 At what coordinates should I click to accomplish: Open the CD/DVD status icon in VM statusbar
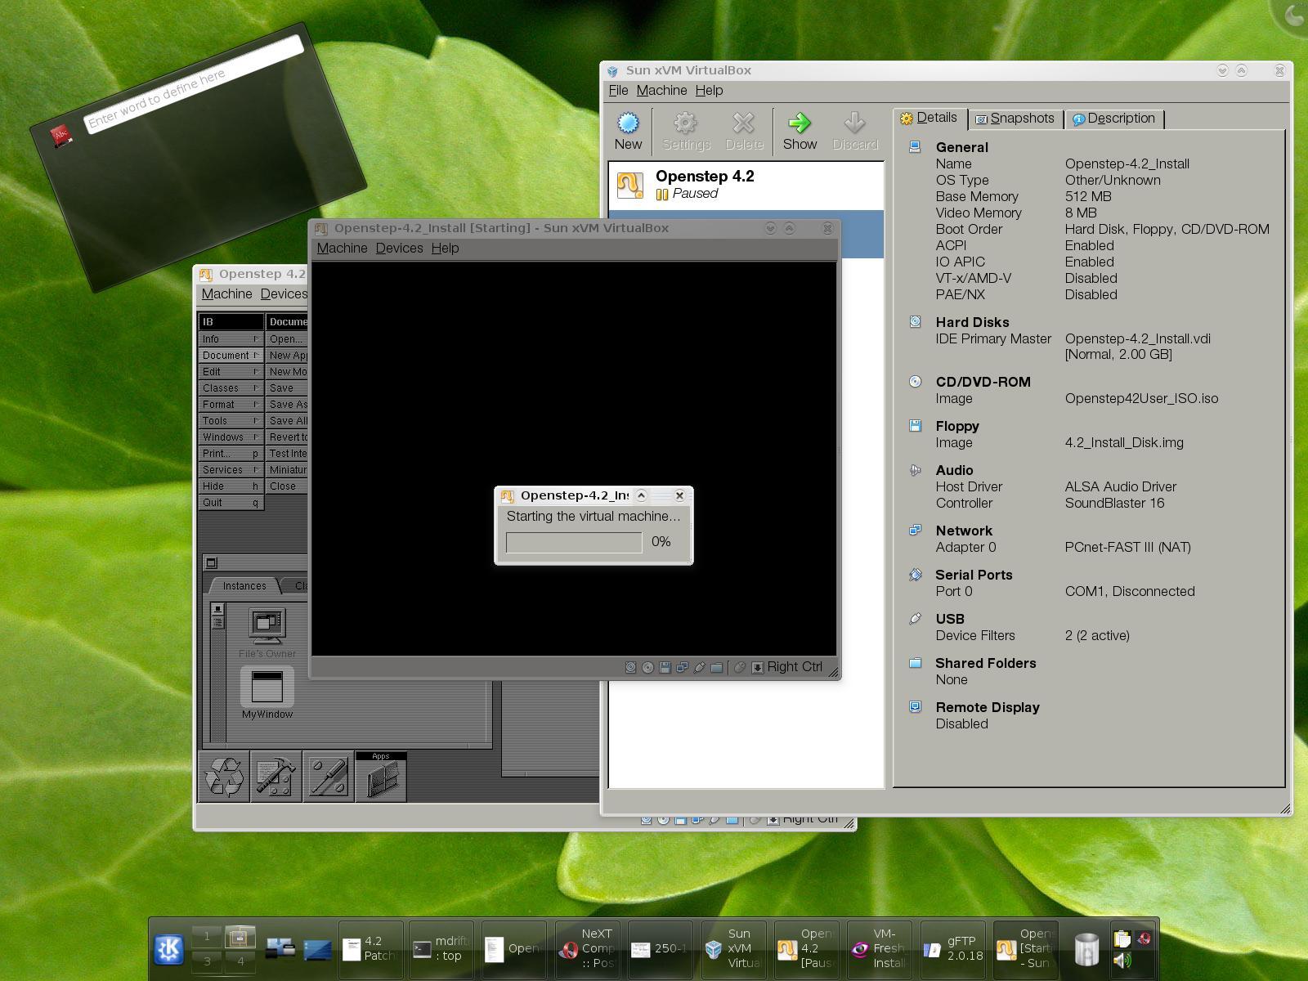[647, 667]
